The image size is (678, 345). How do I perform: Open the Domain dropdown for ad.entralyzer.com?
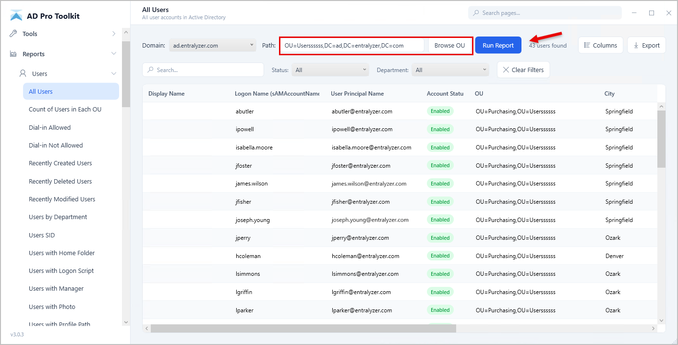[x=212, y=45]
